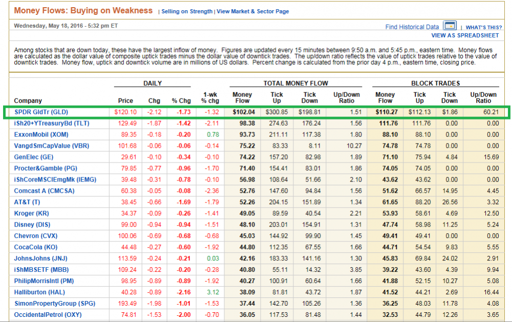Open the WHAT'S THIS? help link

pos(483,28)
